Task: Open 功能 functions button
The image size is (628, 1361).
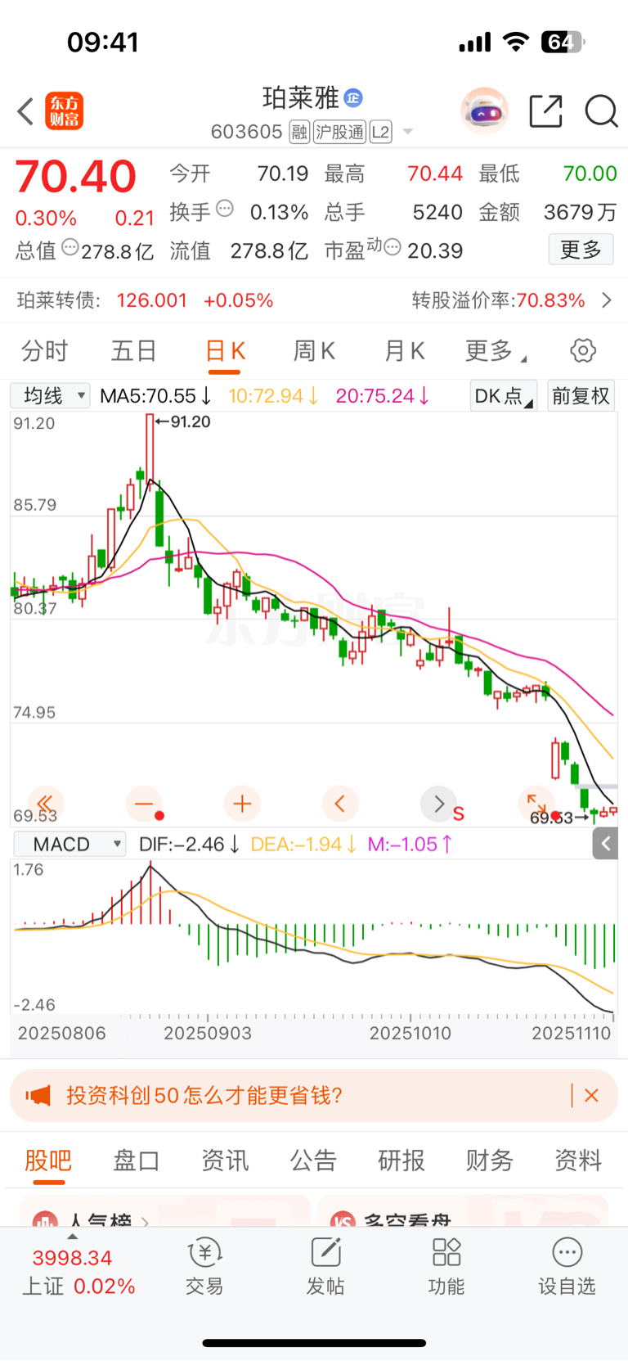Action: click(x=446, y=1267)
